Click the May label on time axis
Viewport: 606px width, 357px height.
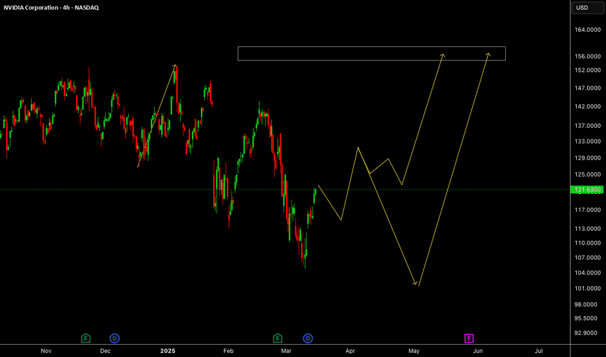coord(414,351)
